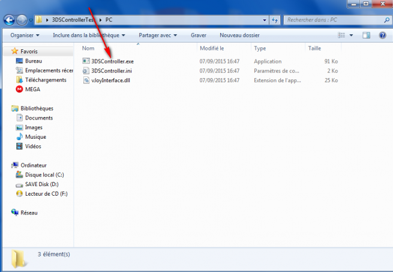
Task: Open 'Lecteur de CD (F:)' drive
Action: point(46,194)
